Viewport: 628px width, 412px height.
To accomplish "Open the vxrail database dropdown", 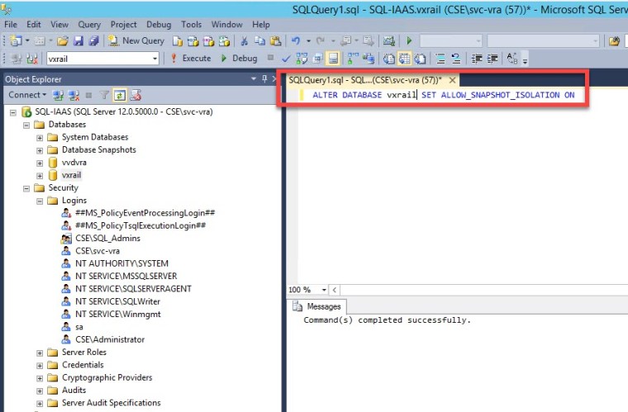I will point(155,59).
